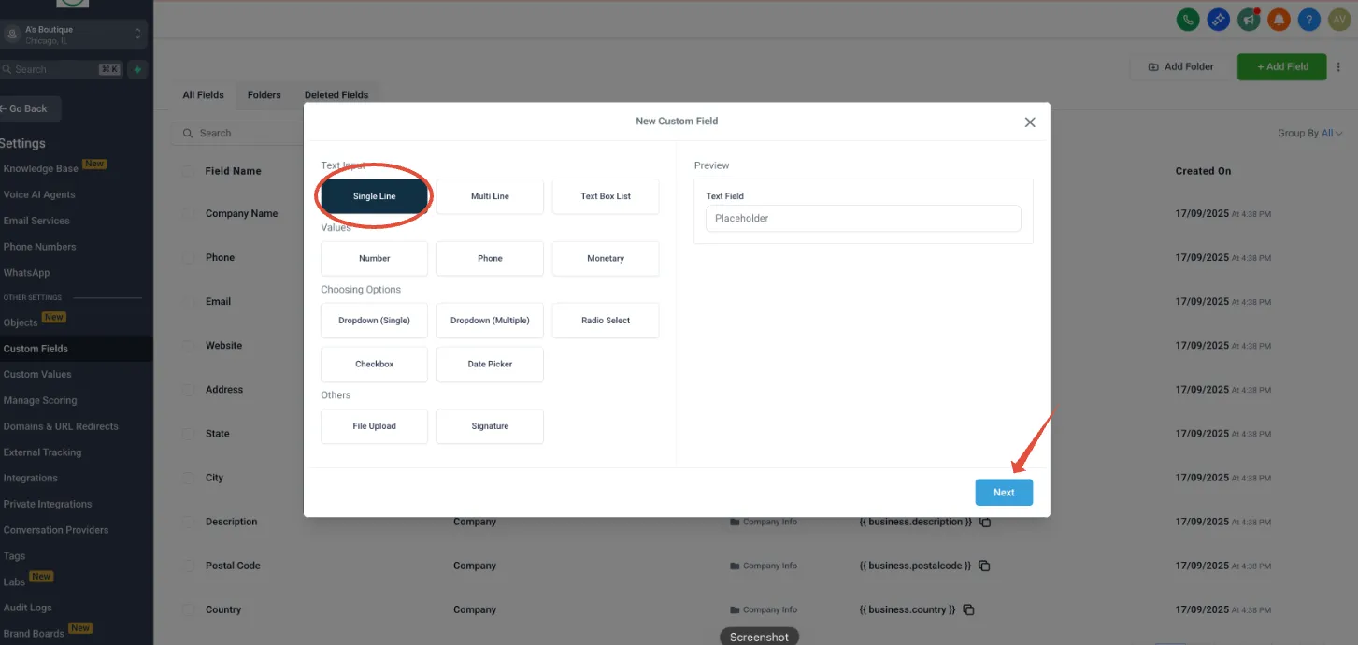Tick the checkbox beside Phone row
1358x645 pixels.
[x=189, y=257]
